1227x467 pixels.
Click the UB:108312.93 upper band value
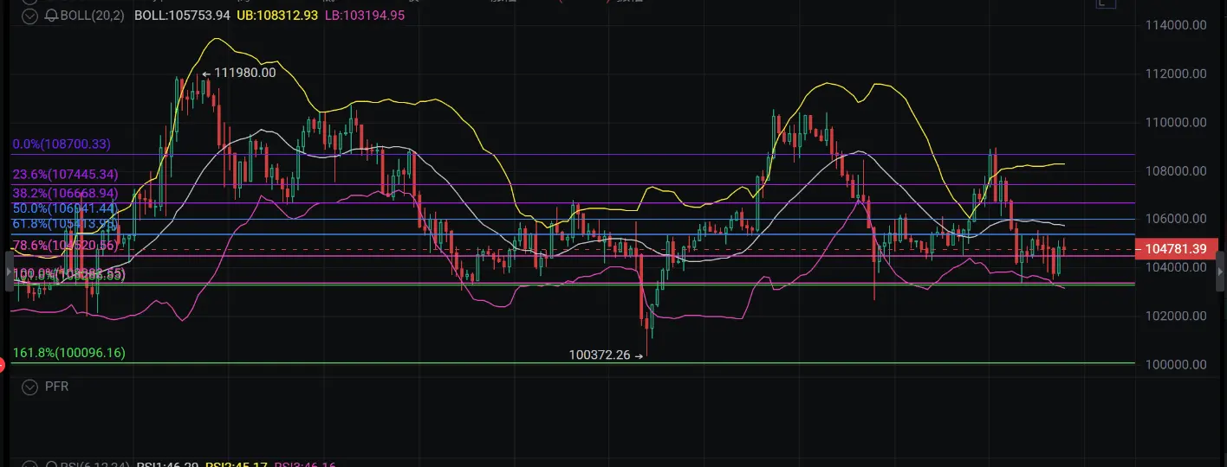[x=276, y=16]
